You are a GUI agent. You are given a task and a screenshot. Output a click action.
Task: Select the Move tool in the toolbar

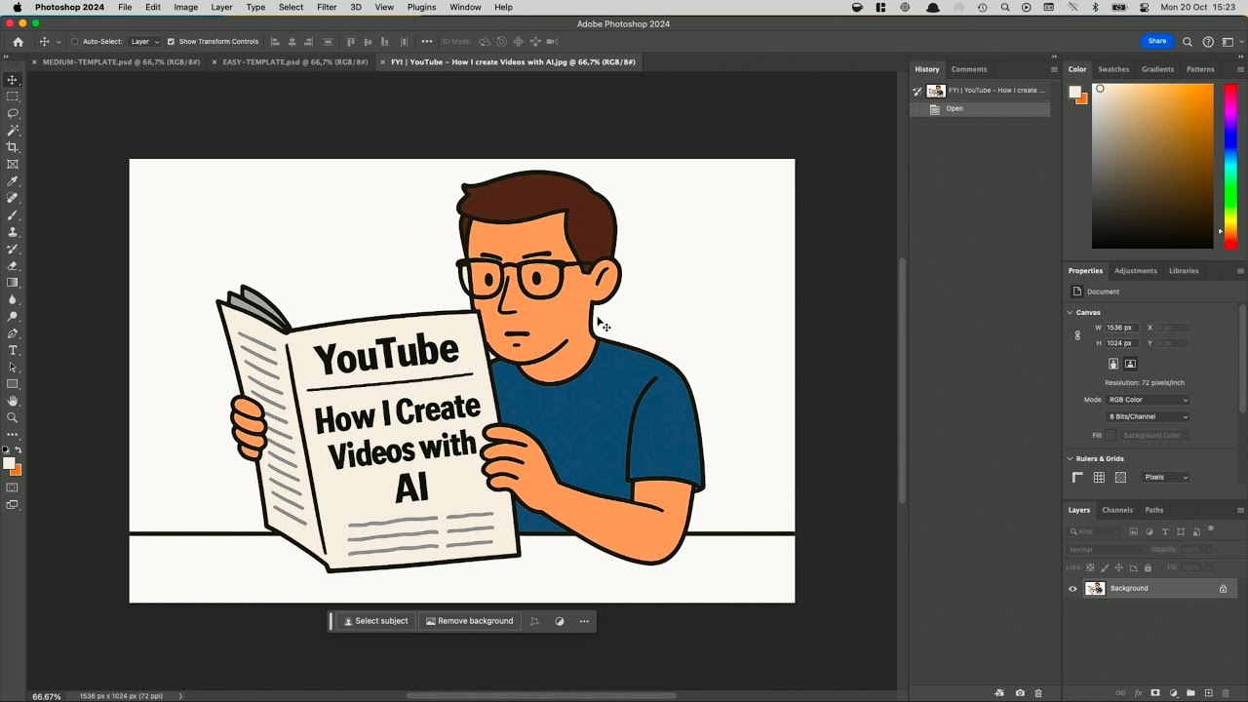pos(13,80)
